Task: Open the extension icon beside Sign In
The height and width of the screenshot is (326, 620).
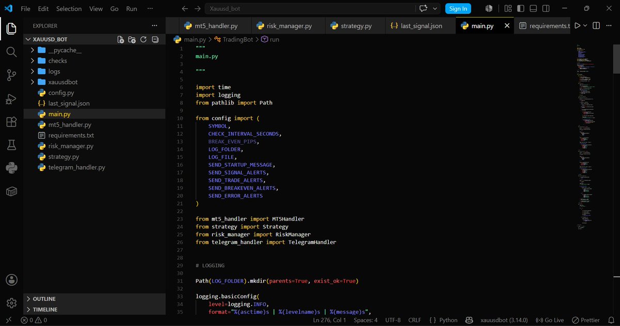Action: (489, 9)
